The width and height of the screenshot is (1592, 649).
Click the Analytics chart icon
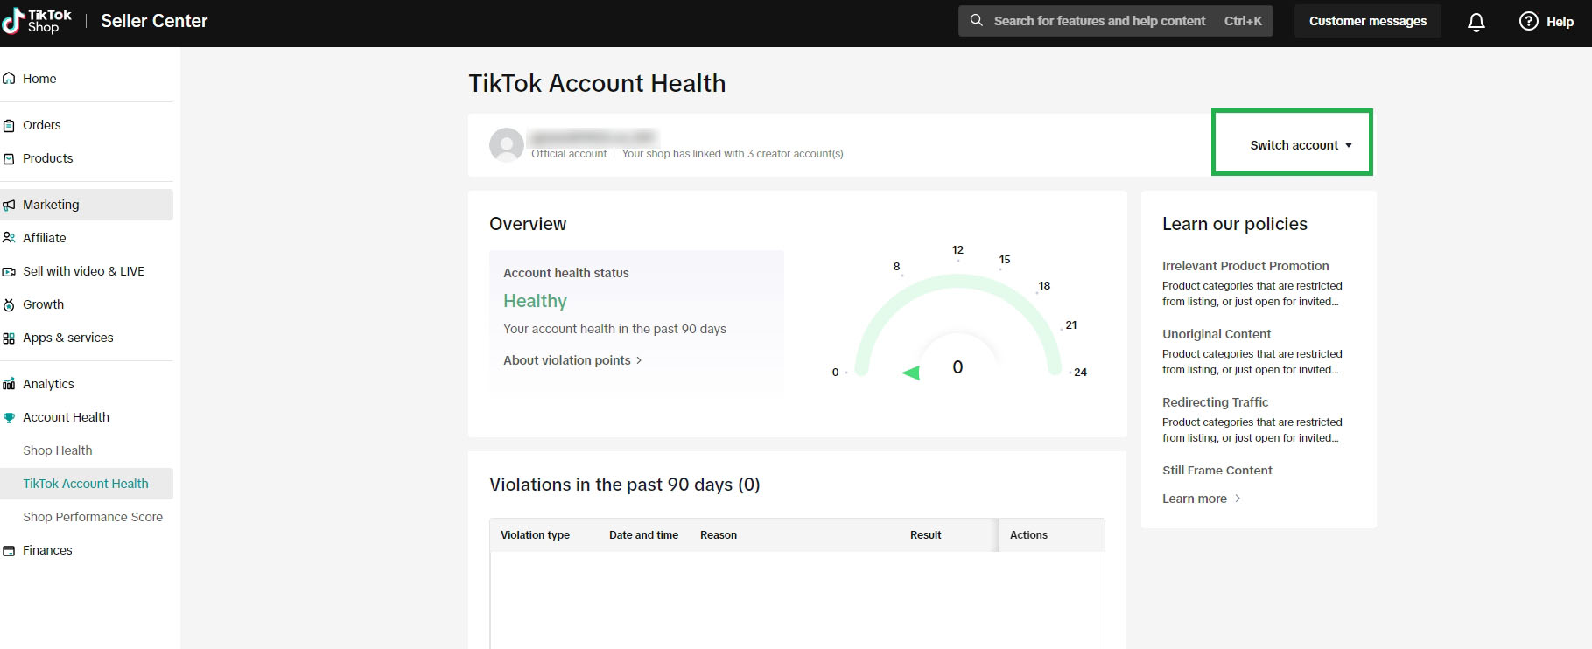pyautogui.click(x=10, y=384)
